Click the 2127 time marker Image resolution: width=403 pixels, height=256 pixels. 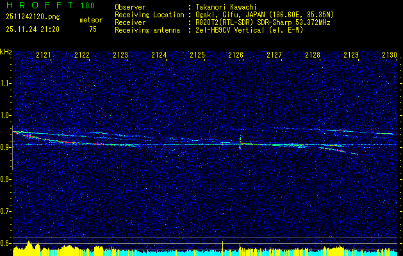click(274, 54)
